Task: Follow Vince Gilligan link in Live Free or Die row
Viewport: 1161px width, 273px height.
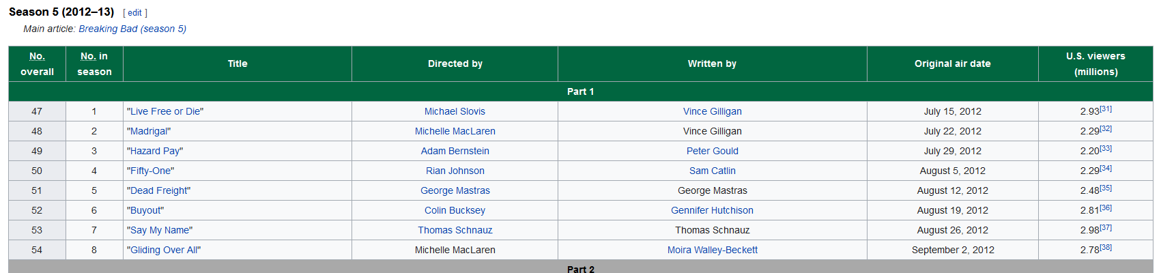Action: [x=712, y=111]
